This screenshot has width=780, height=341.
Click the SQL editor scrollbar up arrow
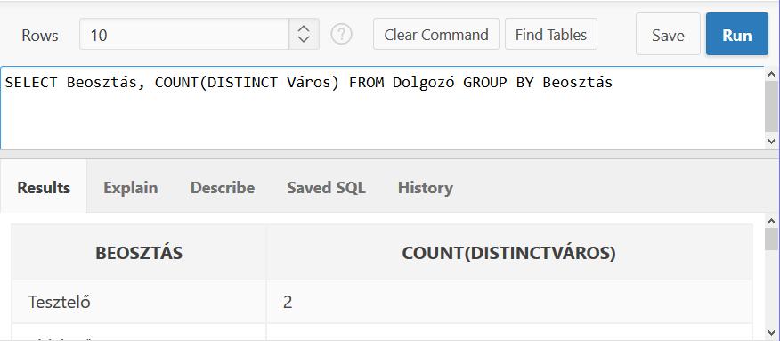(x=772, y=74)
